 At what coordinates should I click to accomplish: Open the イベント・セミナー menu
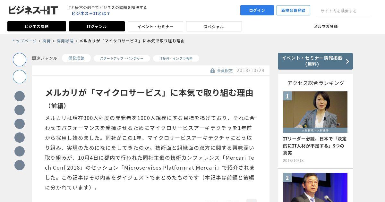click(155, 26)
